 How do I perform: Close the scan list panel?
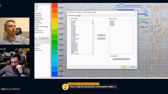(49, 42)
